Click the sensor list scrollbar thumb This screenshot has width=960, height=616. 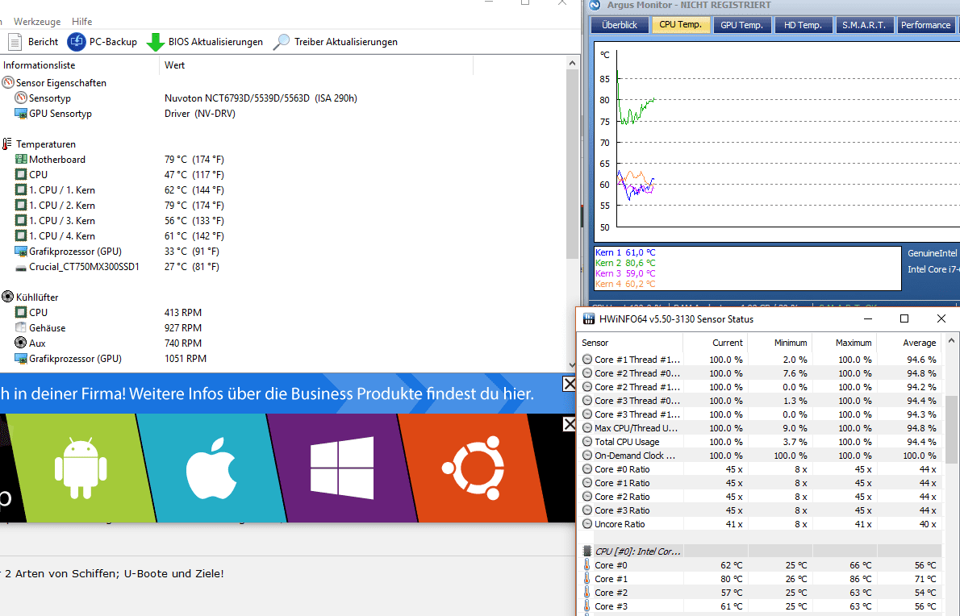[x=572, y=164]
